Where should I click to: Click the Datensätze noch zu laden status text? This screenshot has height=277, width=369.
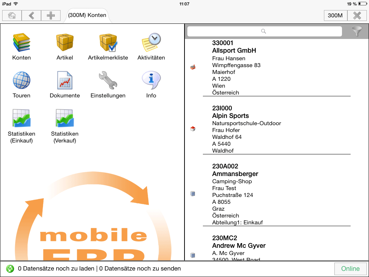pyautogui.click(x=56, y=268)
